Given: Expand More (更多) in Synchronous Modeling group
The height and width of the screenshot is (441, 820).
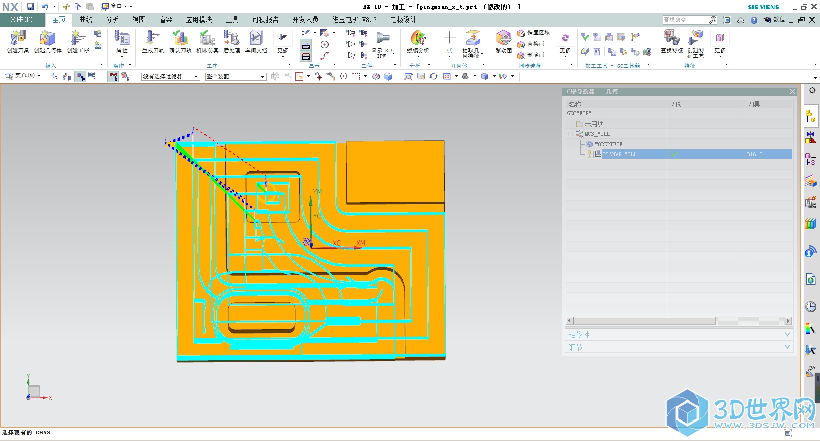Looking at the screenshot, I should click(x=565, y=44).
